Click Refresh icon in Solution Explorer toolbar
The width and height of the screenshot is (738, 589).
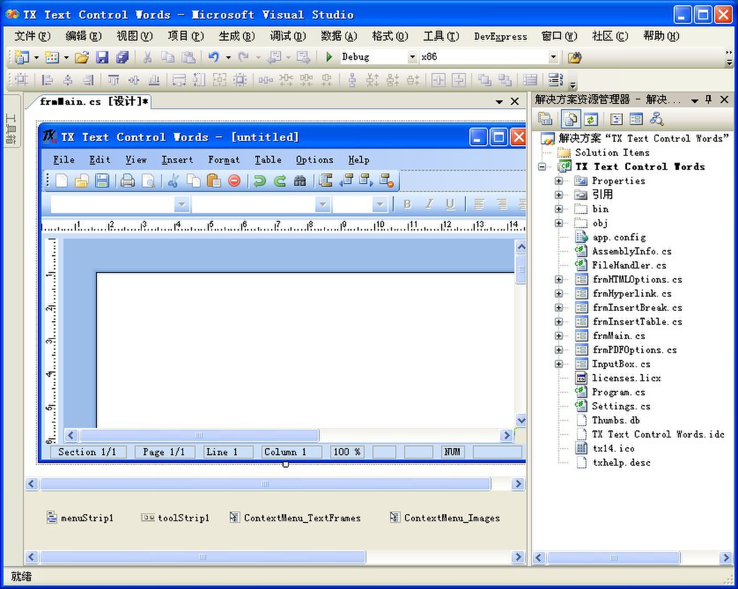pyautogui.click(x=590, y=119)
